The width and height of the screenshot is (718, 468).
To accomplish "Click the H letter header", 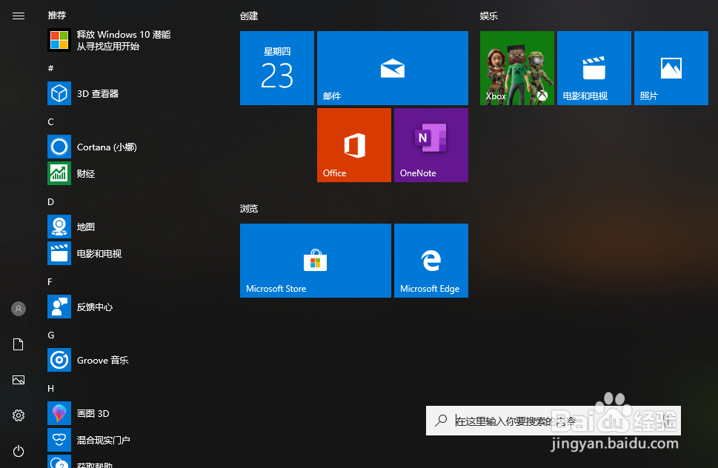I will 51,389.
